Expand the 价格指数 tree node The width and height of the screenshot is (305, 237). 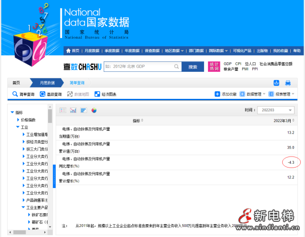19,120
